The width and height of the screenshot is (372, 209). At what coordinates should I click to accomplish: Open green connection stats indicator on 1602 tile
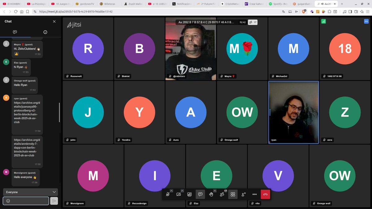pyautogui.click(x=323, y=21)
